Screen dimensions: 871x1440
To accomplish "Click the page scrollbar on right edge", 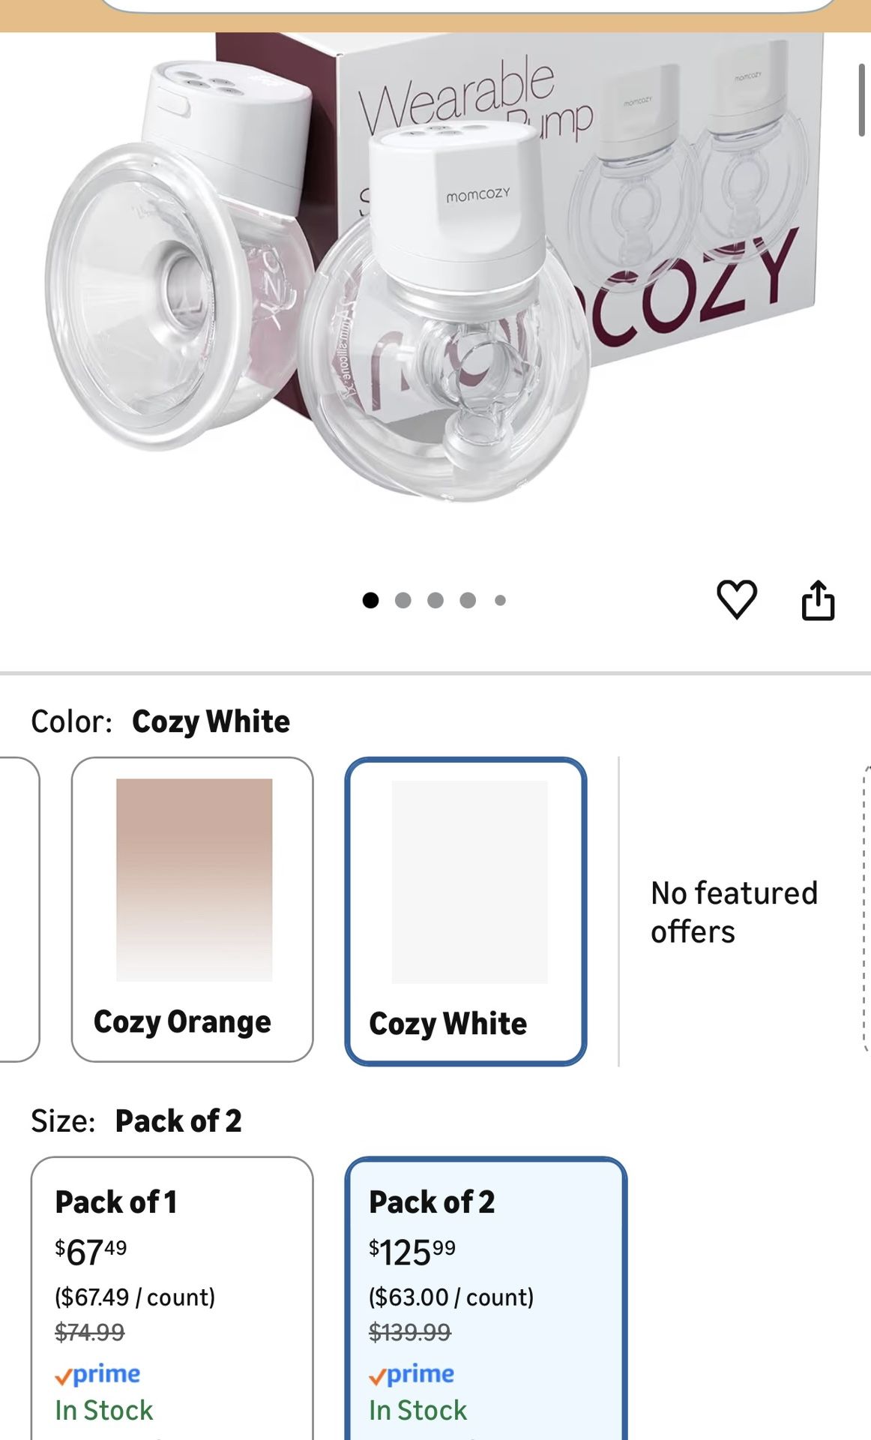I will pyautogui.click(x=861, y=100).
